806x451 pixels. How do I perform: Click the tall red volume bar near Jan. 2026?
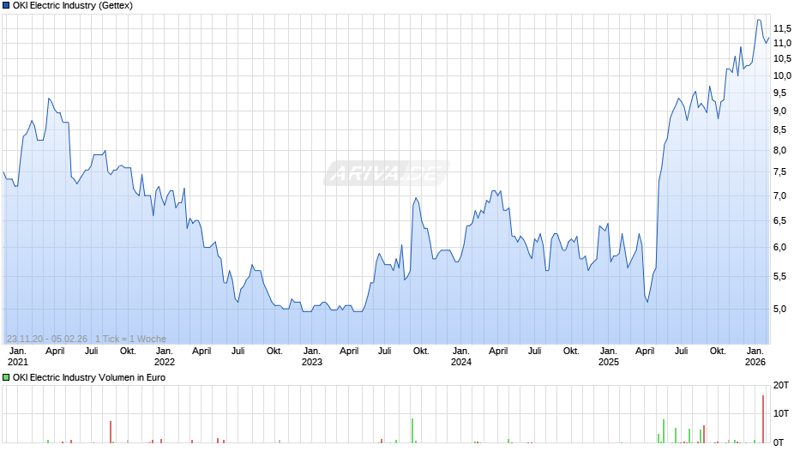pyautogui.click(x=763, y=419)
